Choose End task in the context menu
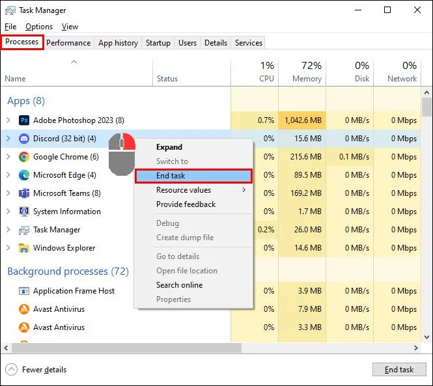The width and height of the screenshot is (433, 386). (193, 176)
